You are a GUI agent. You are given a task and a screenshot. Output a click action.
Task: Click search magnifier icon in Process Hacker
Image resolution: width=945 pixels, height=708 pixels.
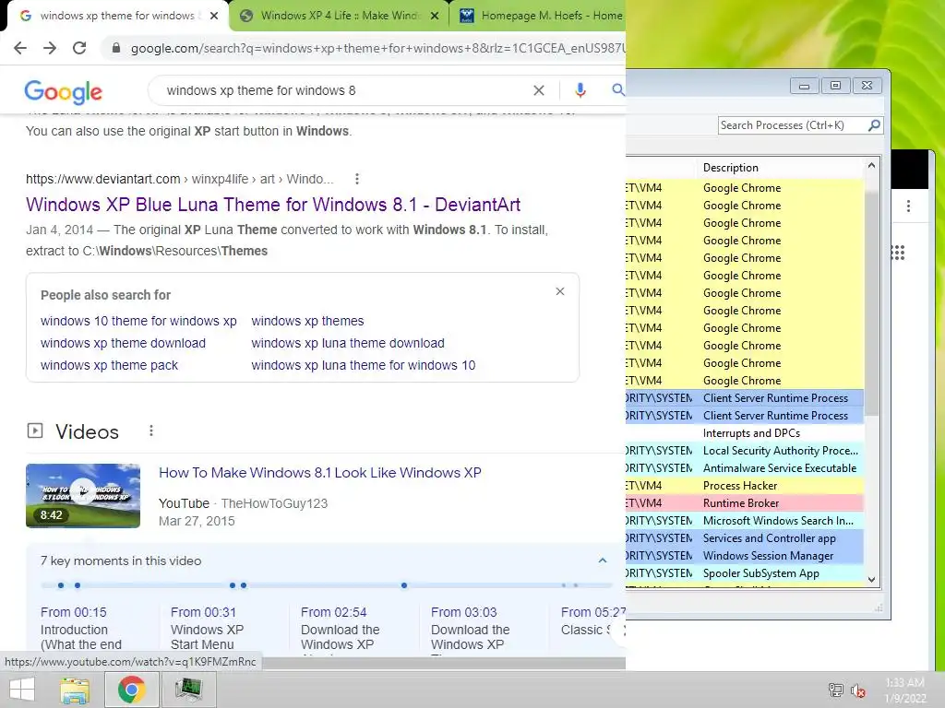[874, 125]
